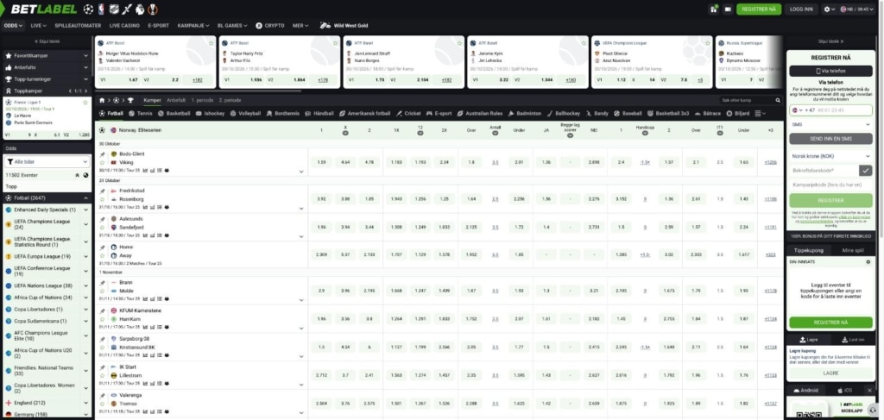The height and width of the screenshot is (420, 884).
Task: Click the LOGG INN button
Action: (x=801, y=9)
